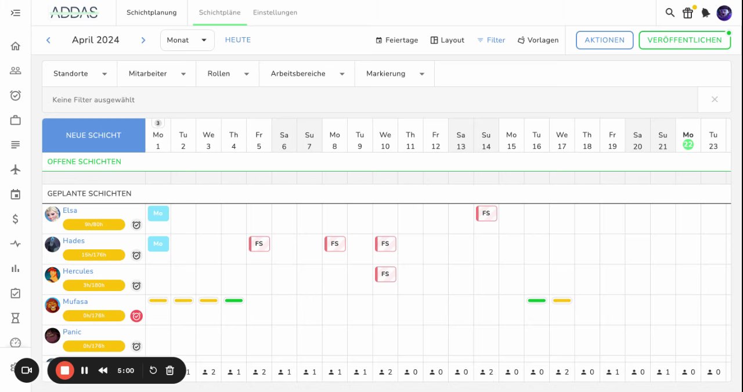Select Elsa's FS shift on Sunday 14
Image resolution: width=743 pixels, height=392 pixels.
coord(486,213)
